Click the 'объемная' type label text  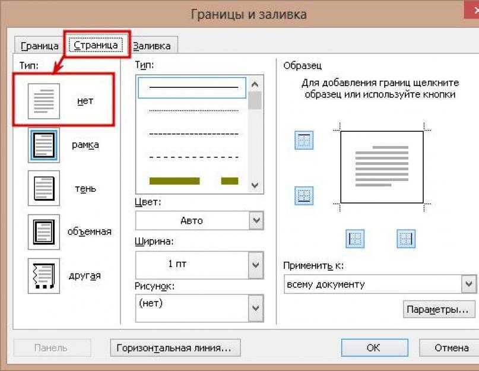[90, 232]
